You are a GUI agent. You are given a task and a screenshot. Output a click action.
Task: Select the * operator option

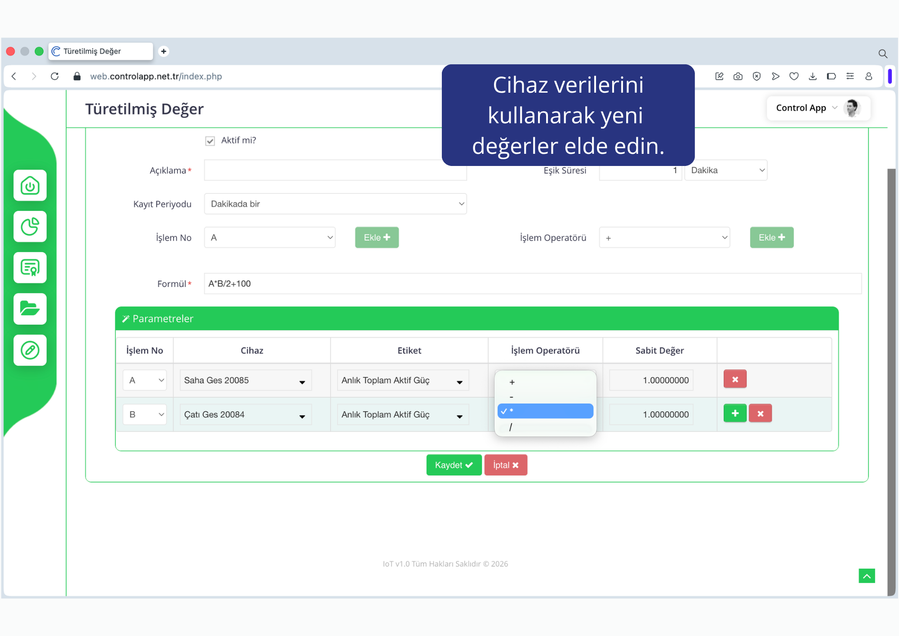pyautogui.click(x=545, y=411)
